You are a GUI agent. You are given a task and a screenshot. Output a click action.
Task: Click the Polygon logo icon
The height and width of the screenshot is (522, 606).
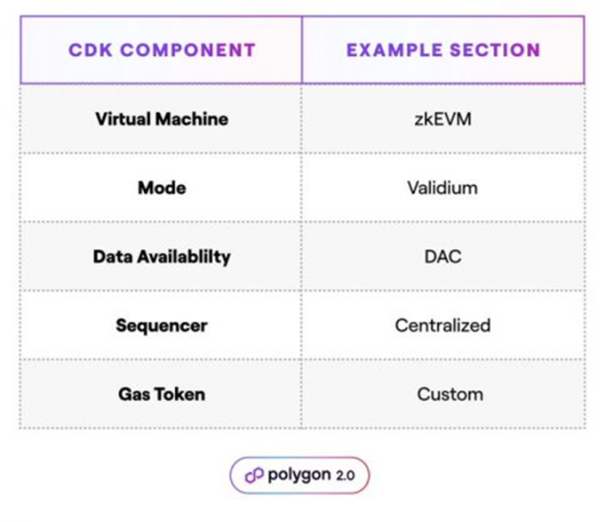pos(253,476)
